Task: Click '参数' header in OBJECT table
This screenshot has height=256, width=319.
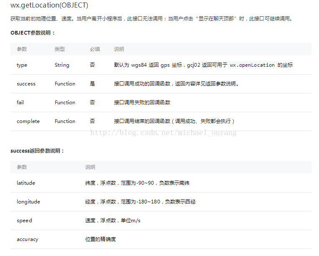Action: [22, 49]
